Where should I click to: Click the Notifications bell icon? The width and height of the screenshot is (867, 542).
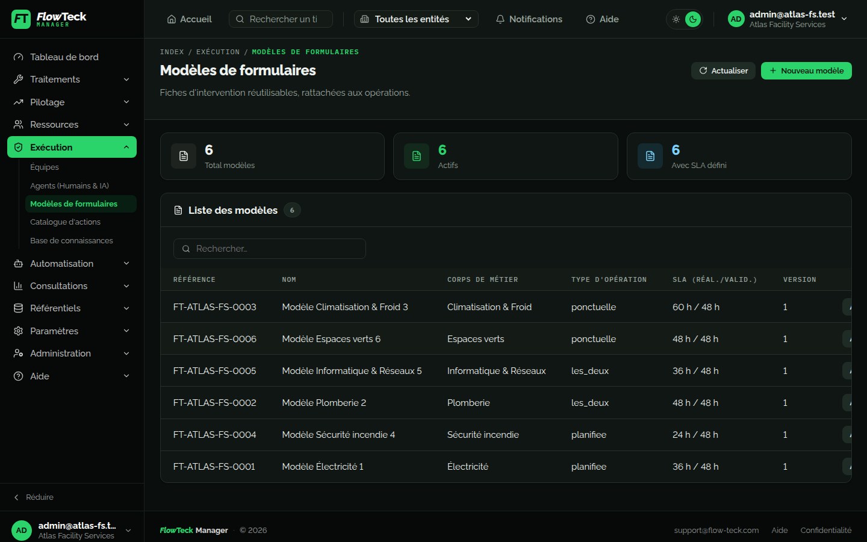(500, 19)
